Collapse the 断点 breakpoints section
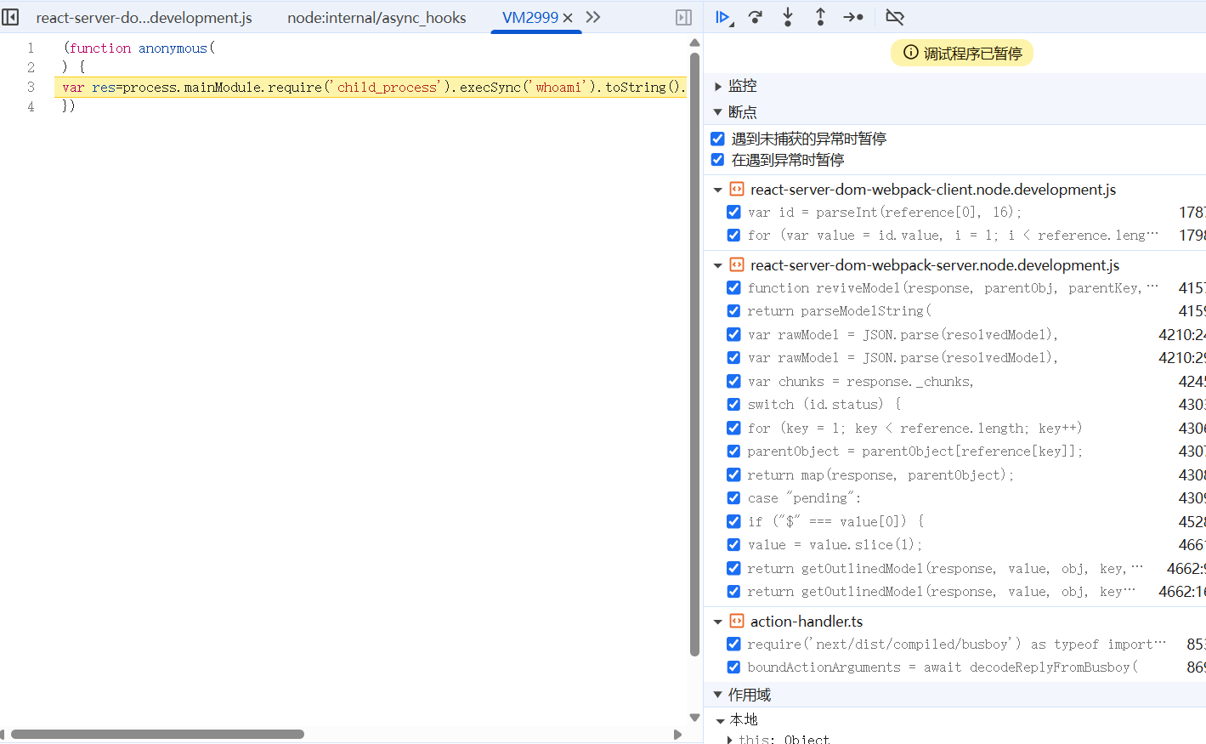 point(718,112)
